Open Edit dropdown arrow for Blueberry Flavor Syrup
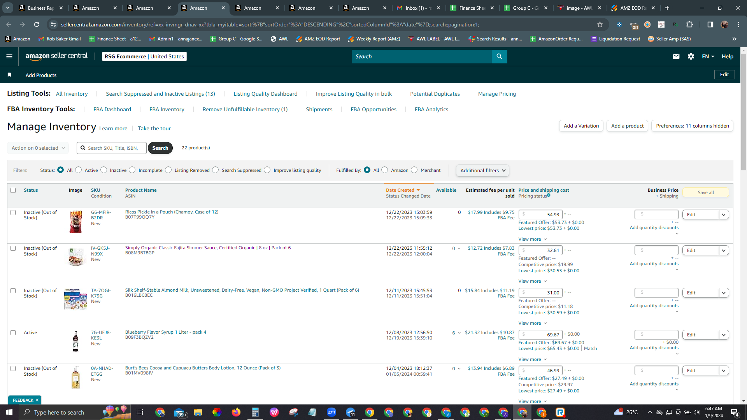The width and height of the screenshot is (747, 420). (x=724, y=335)
